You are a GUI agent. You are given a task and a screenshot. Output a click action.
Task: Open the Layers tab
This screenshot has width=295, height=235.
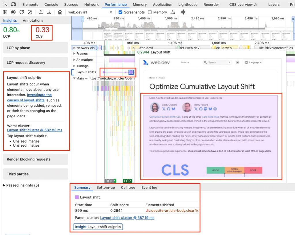click(x=274, y=4)
